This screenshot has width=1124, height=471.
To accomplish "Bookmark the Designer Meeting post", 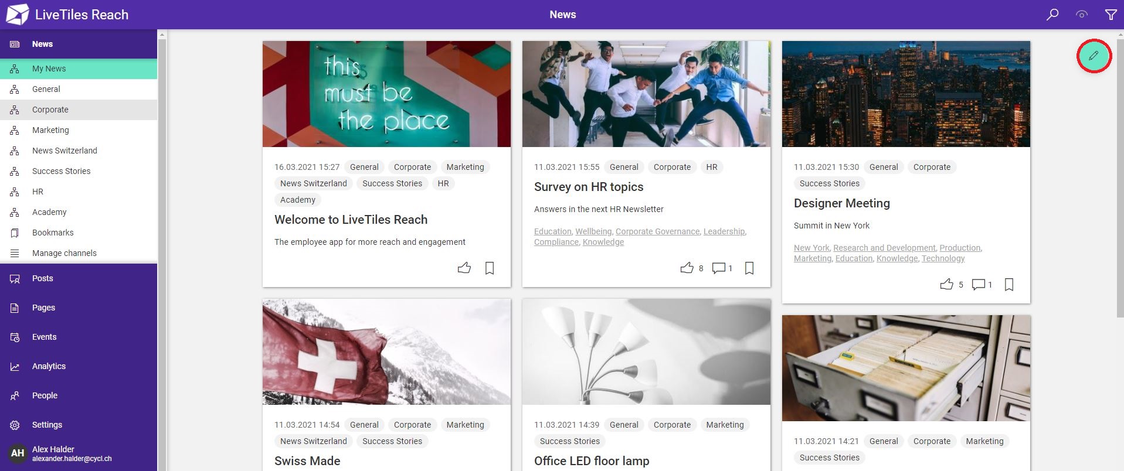I will (1009, 285).
